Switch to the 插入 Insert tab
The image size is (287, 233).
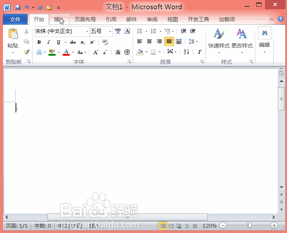click(59, 19)
